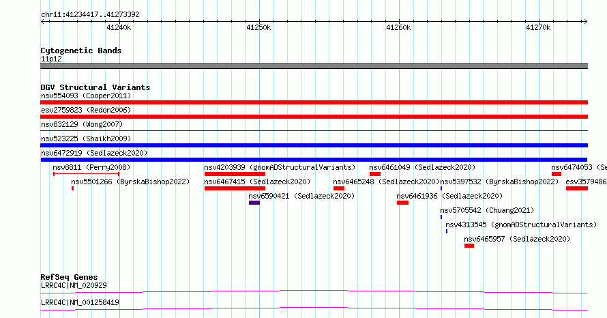Click 41260k ruler tick label
This screenshot has width=607, height=318.
click(398, 27)
